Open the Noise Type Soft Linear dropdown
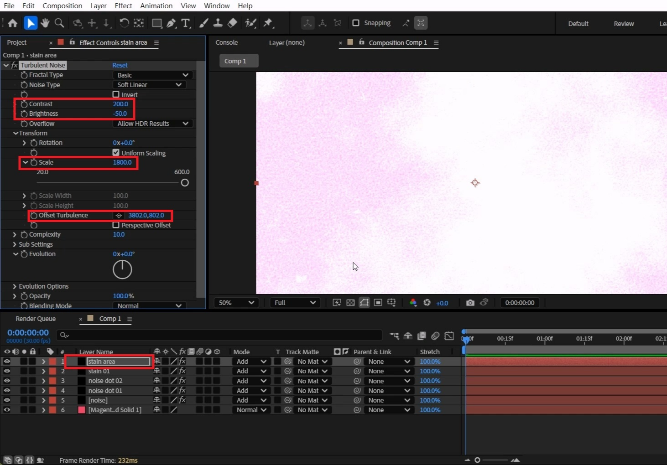This screenshot has height=465, width=667. [149, 85]
